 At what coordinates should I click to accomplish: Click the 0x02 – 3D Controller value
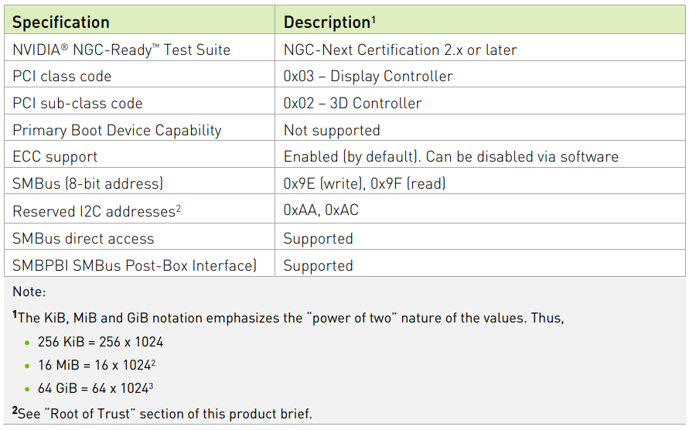click(x=353, y=103)
